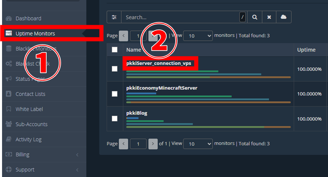Open Sub-Accounts in sidebar
The width and height of the screenshot is (328, 177).
tap(44, 124)
